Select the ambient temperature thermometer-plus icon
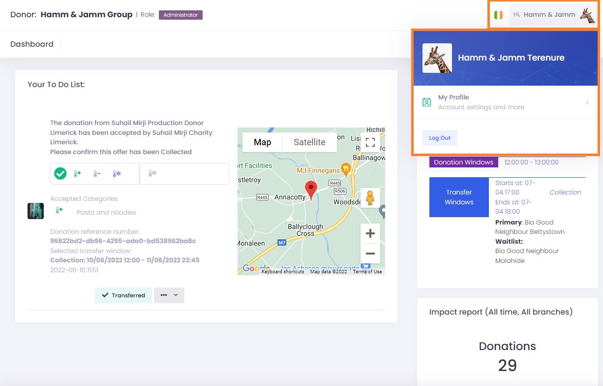Image resolution: width=603 pixels, height=386 pixels. tap(77, 174)
